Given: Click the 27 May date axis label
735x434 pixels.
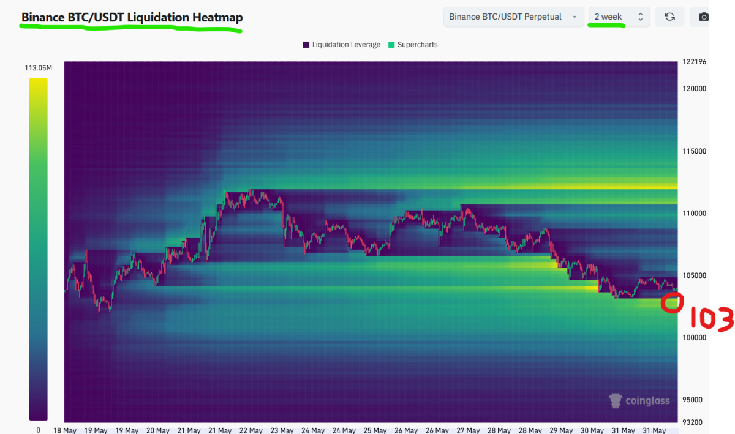Looking at the screenshot, I should point(469,430).
